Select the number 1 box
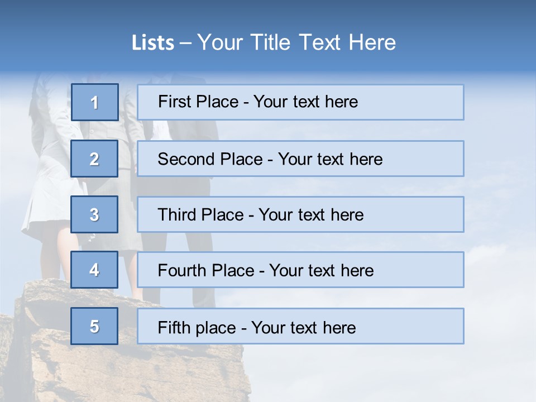This screenshot has height=402, width=536. [95, 102]
